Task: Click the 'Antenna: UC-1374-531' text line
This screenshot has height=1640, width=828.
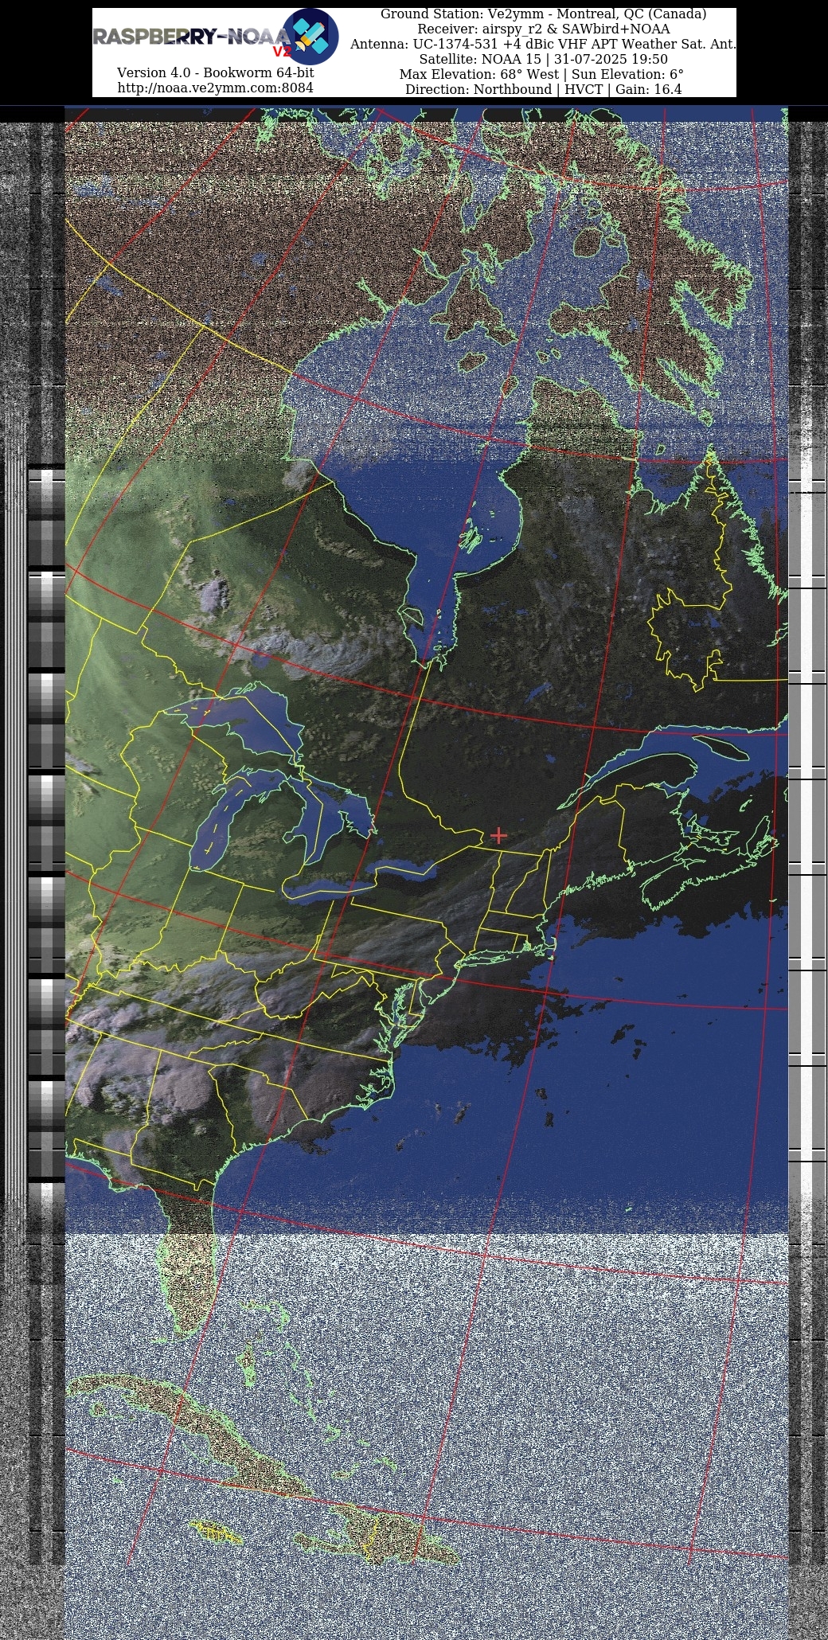Action: tap(543, 45)
